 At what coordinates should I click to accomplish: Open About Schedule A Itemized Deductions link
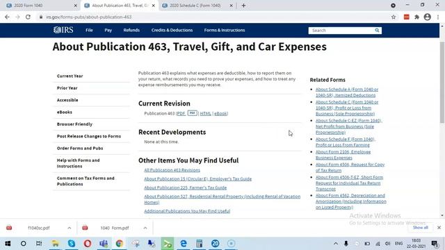pos(347,92)
